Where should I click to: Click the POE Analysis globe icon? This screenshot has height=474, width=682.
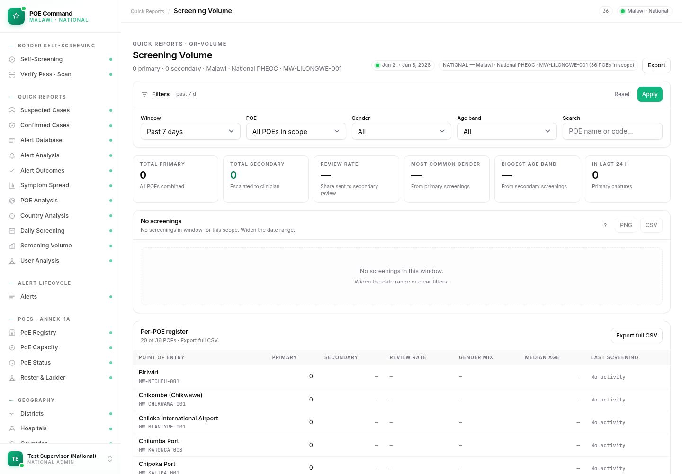coord(12,201)
